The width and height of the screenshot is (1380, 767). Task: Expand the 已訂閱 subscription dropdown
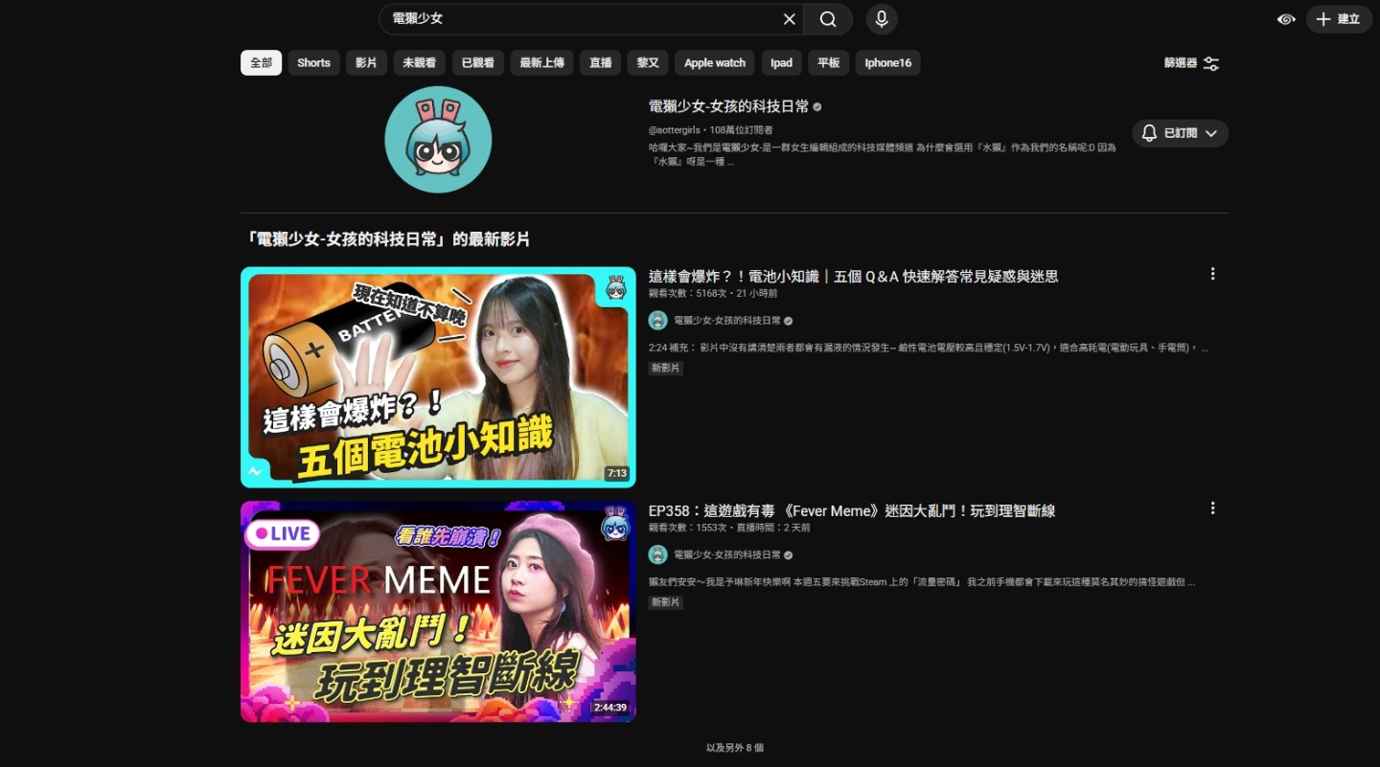click(x=1209, y=133)
